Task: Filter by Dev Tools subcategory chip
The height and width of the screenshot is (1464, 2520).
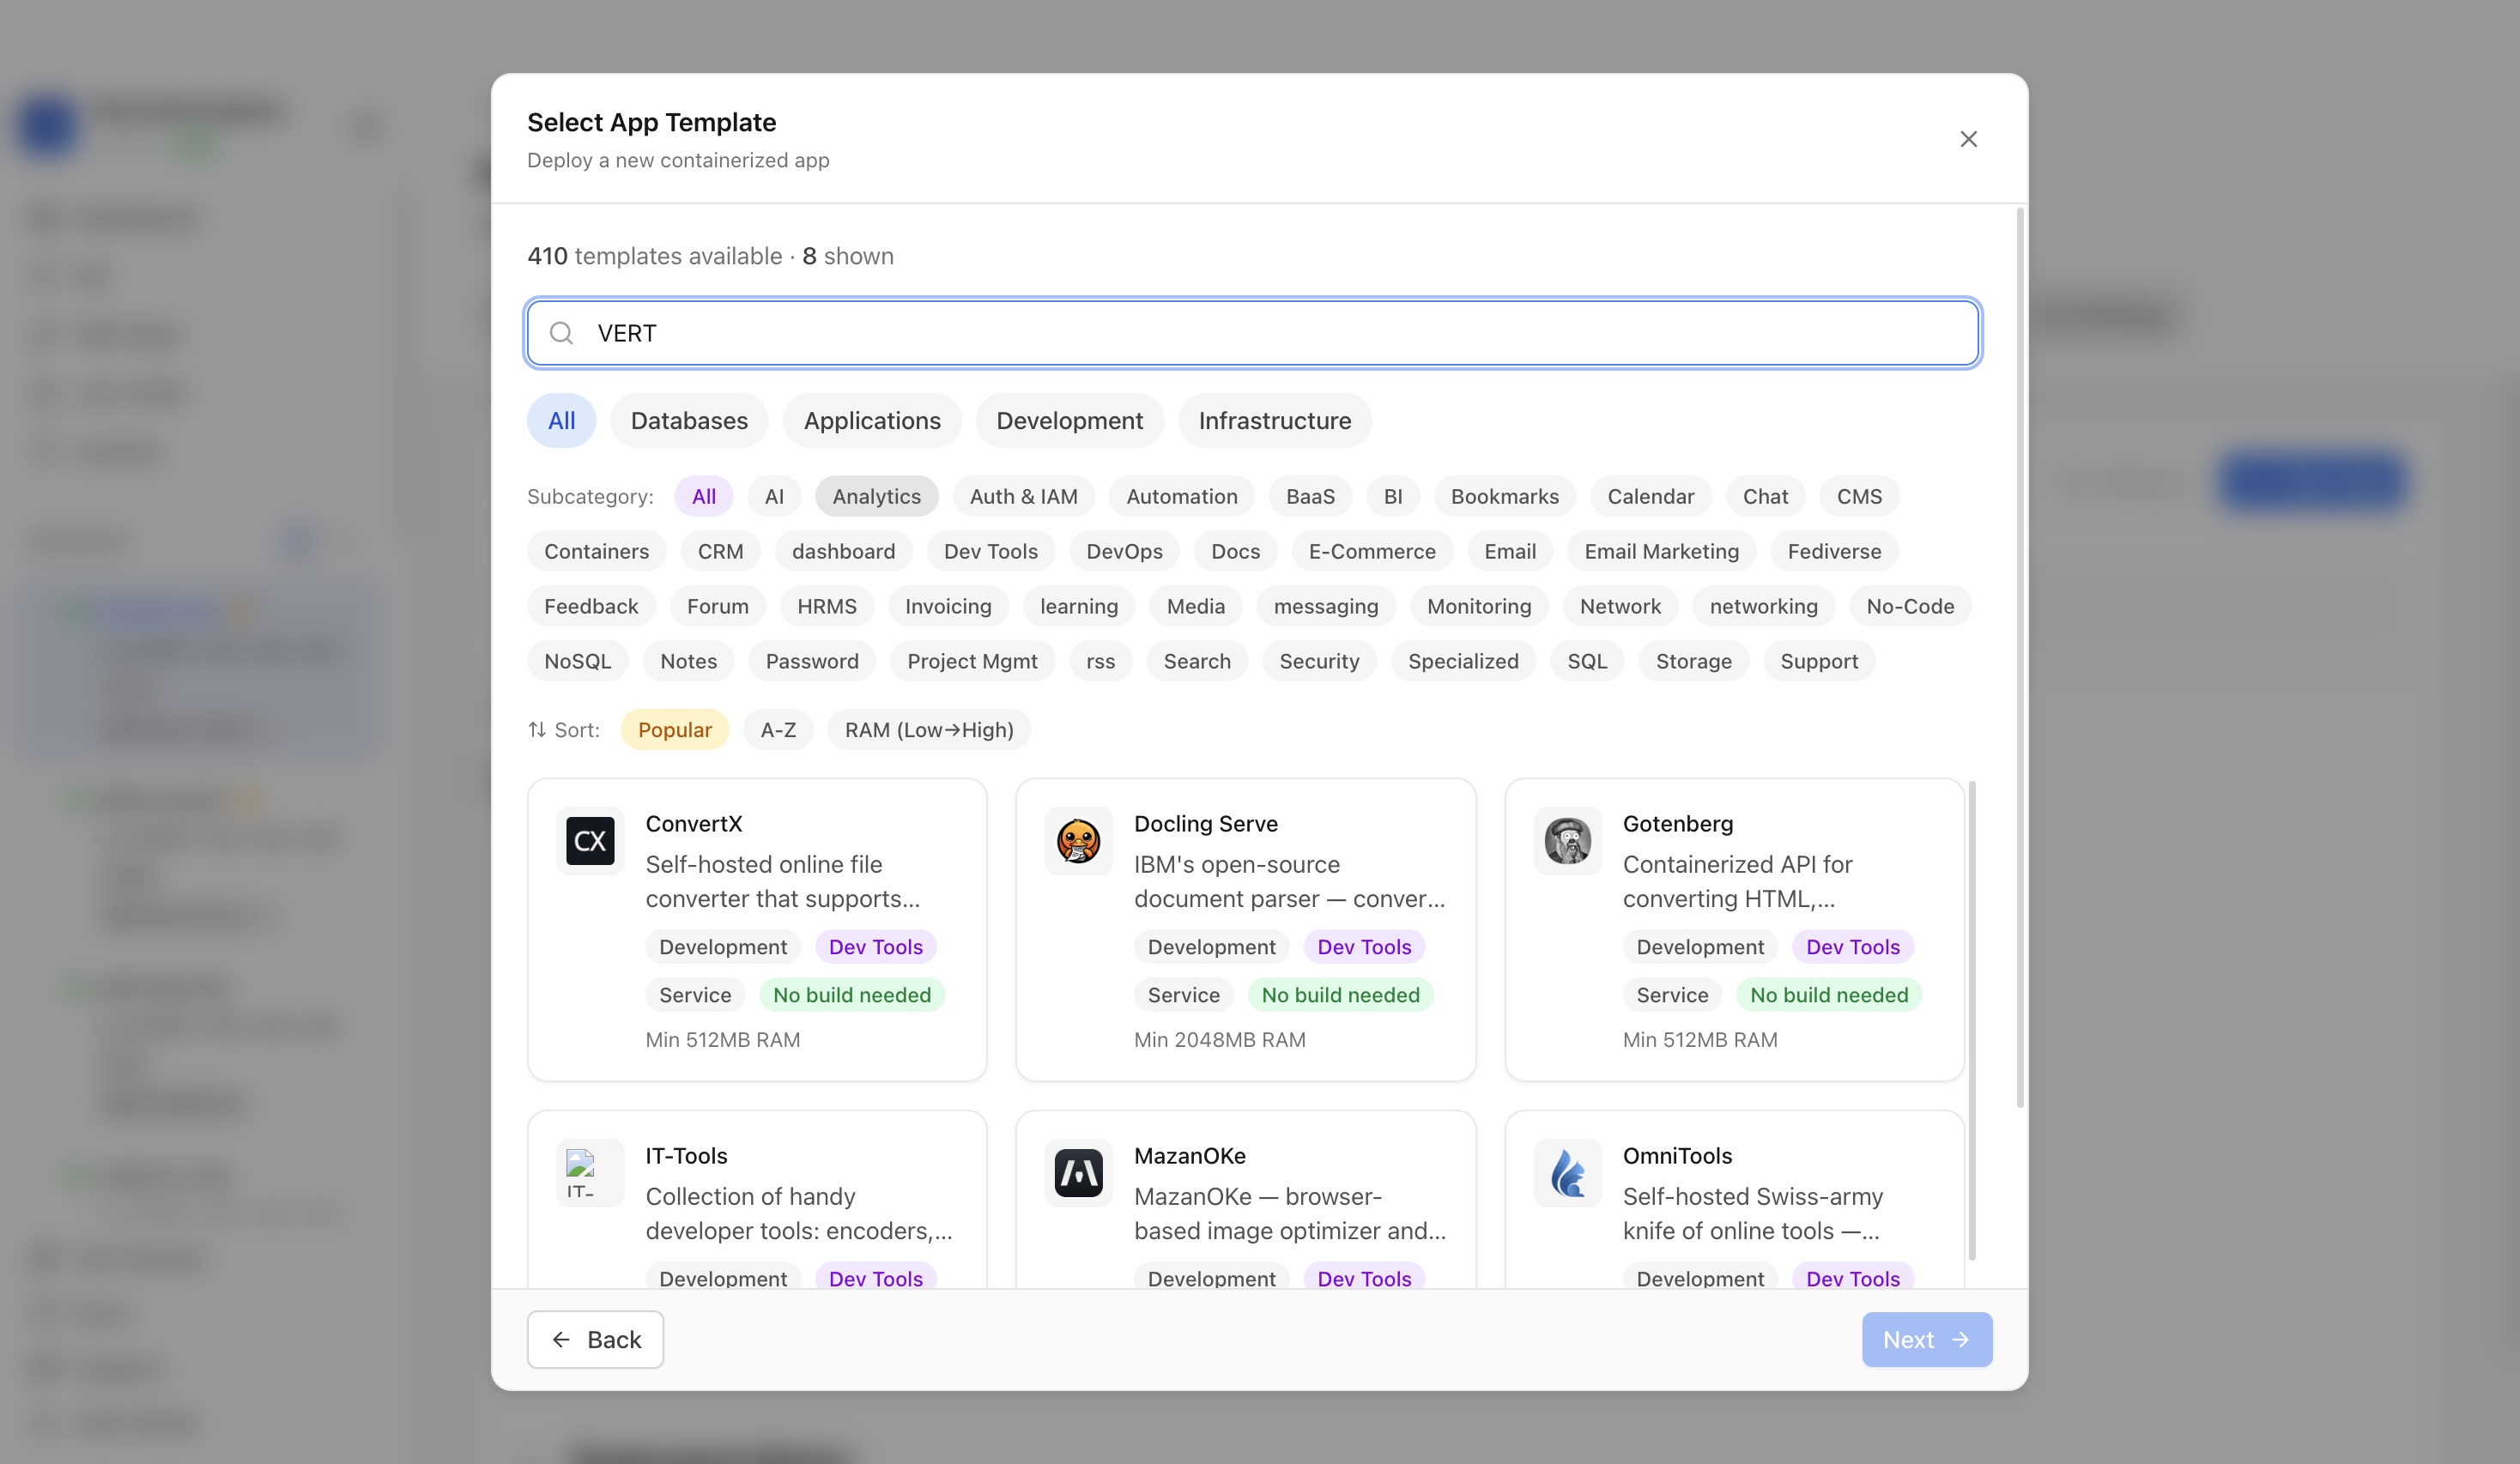Action: pos(990,551)
